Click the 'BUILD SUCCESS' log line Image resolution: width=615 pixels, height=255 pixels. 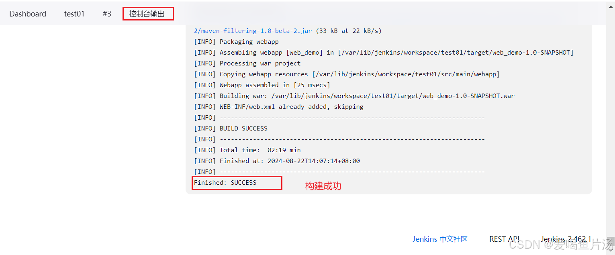[x=231, y=128]
